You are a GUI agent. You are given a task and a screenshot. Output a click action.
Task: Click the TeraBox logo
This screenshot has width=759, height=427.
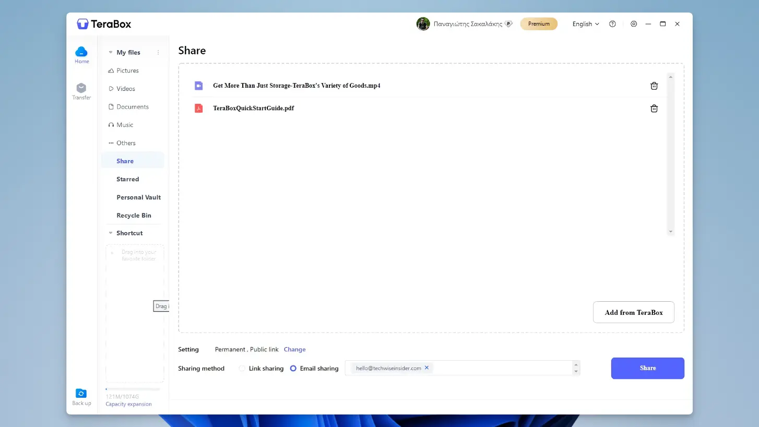coord(103,23)
